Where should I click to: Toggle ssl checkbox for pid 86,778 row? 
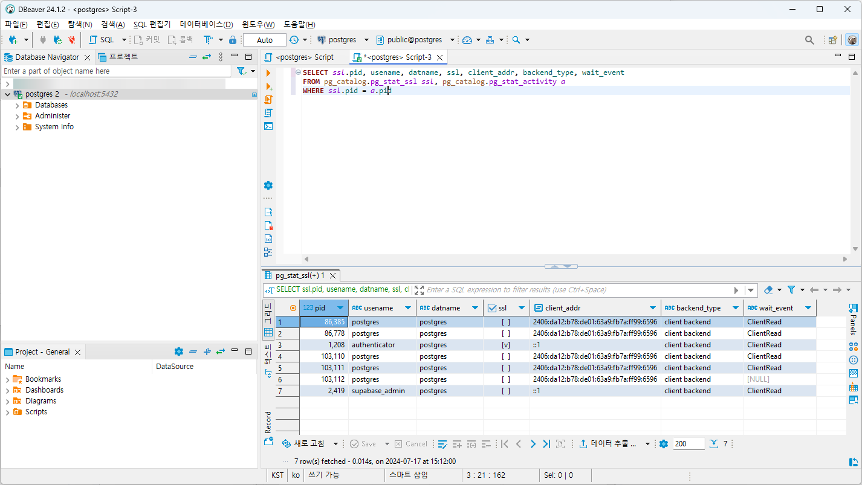pos(506,333)
